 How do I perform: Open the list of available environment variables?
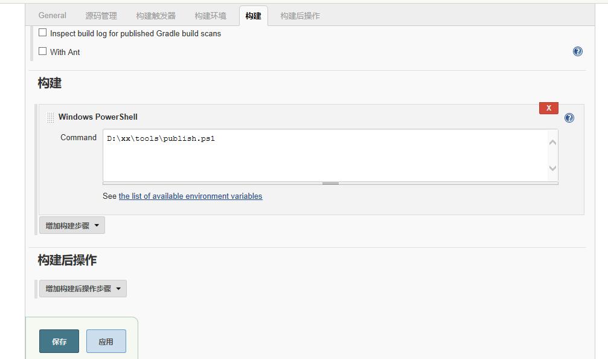(x=190, y=196)
